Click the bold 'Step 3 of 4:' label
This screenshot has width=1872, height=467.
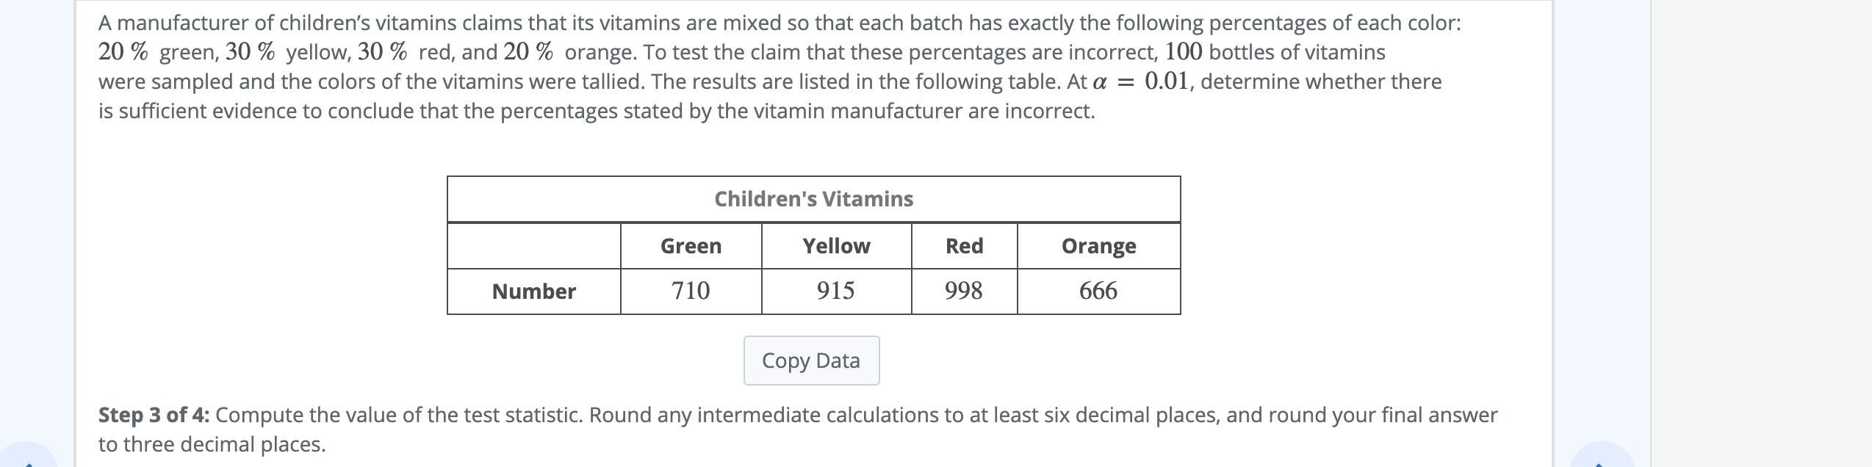[154, 415]
